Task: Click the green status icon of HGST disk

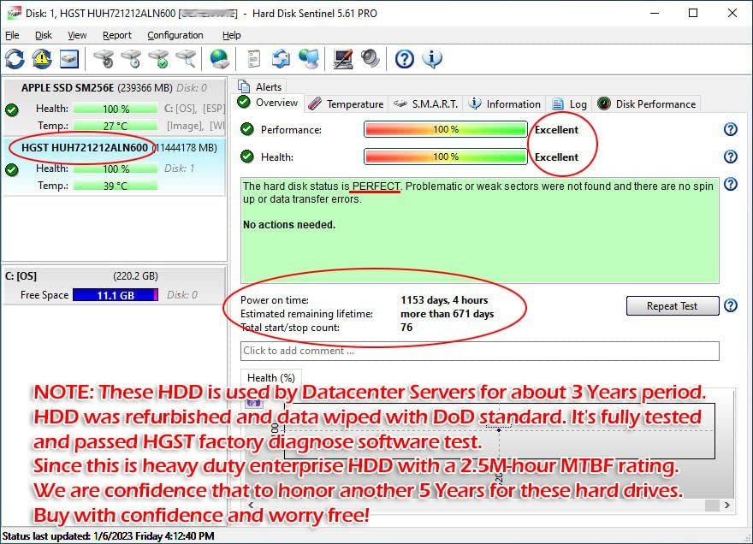Action: tap(12, 169)
